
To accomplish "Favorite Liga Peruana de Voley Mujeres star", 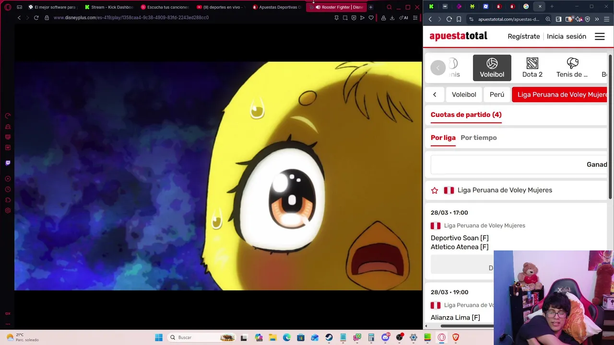I will coord(435,190).
